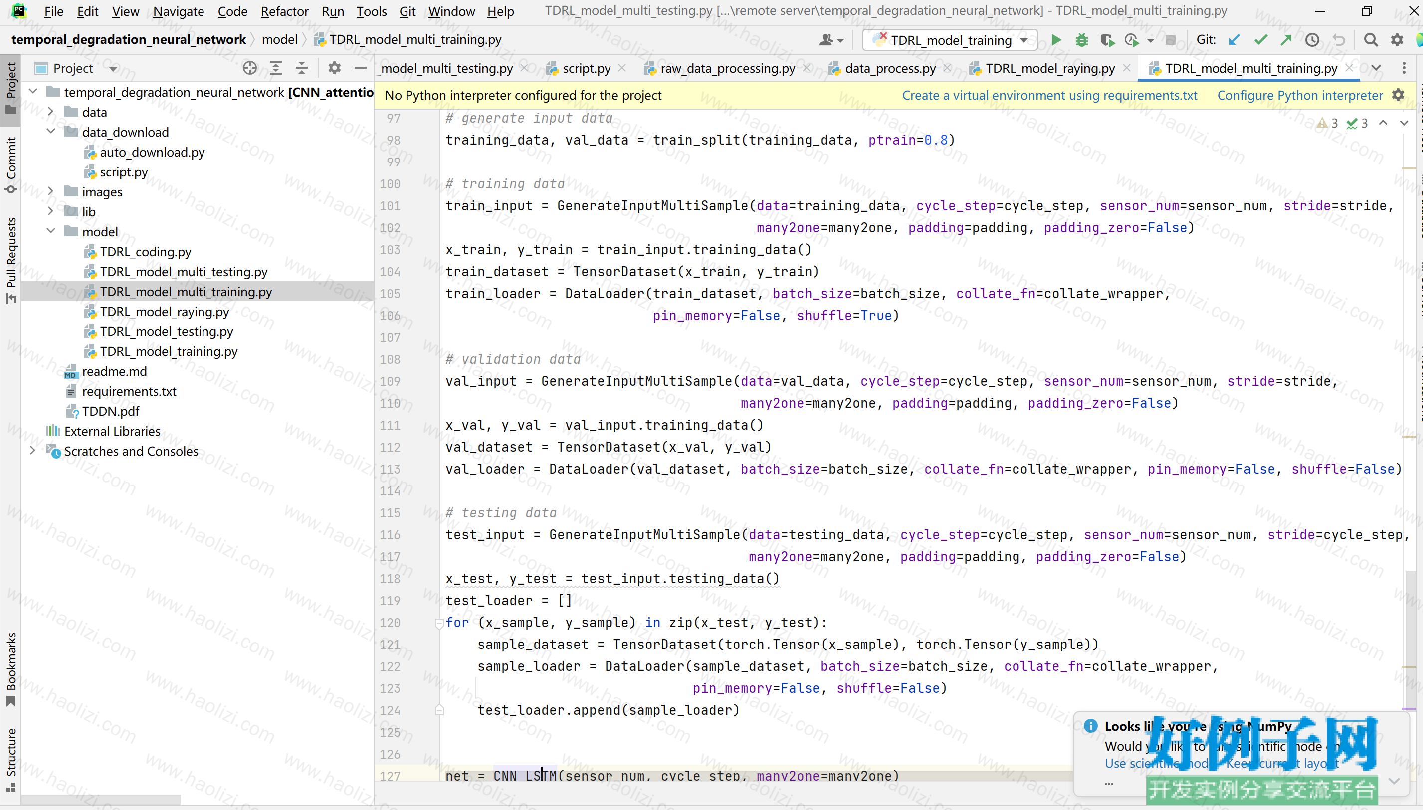
Task: Switch to data_process.py tab
Action: point(890,68)
